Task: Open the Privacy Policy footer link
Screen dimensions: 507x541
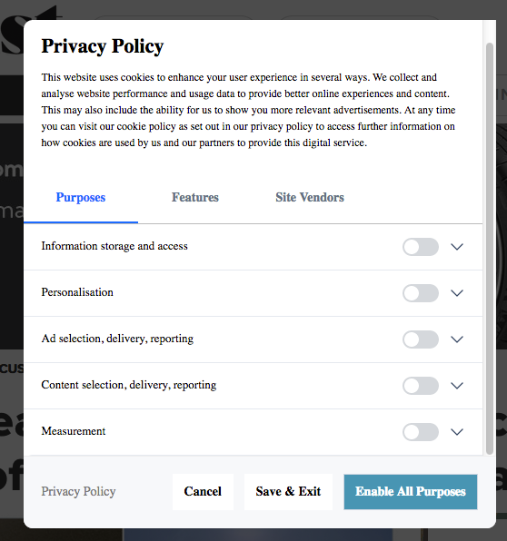Action: 78,492
